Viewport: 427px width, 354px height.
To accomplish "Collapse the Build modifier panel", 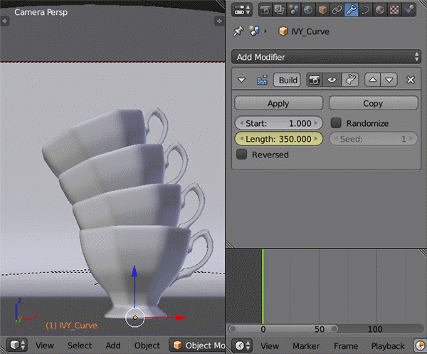I will 242,80.
